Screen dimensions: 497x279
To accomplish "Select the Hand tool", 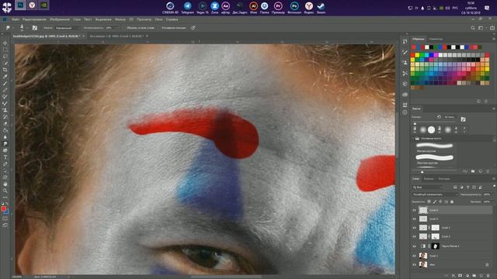I will [5, 184].
